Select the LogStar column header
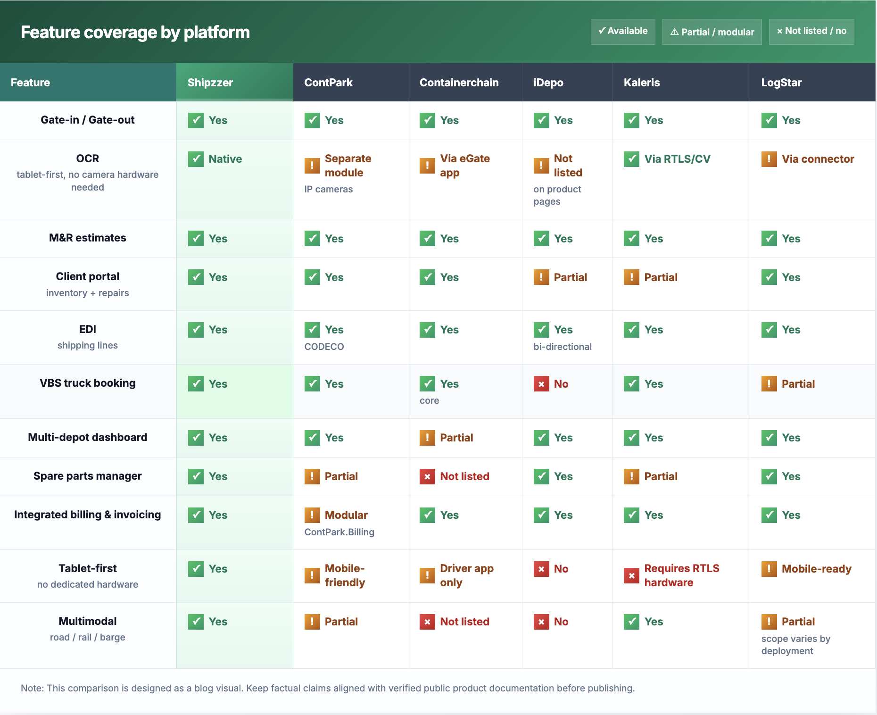Screen dimensions: 877x715 (x=812, y=83)
